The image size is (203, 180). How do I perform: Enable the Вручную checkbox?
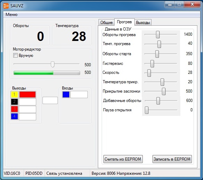15,55
